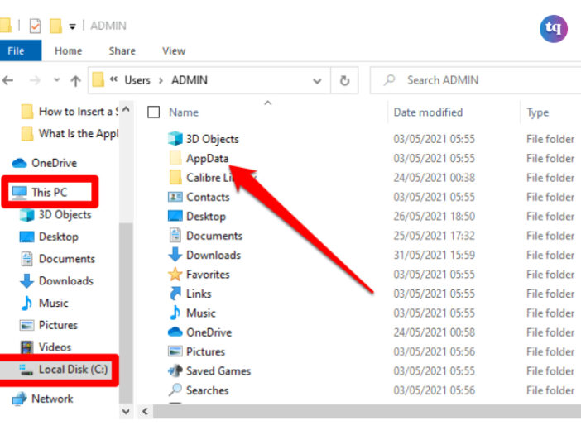The image size is (581, 435).
Task: Click the Users breadcrumb in address bar
Action: pos(137,80)
